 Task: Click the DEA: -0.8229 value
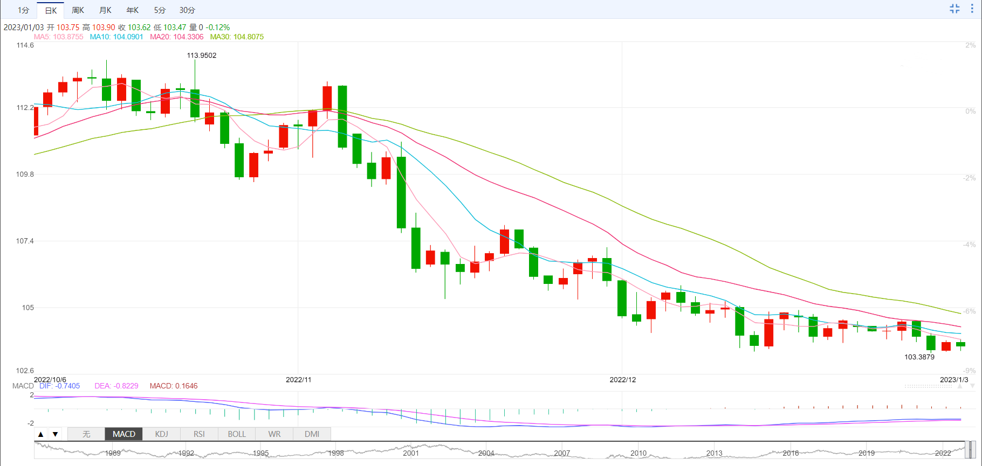point(116,386)
